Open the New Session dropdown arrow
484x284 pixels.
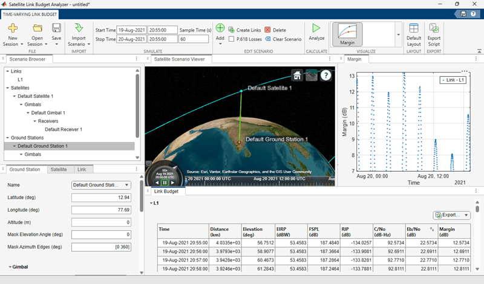click(x=22, y=44)
